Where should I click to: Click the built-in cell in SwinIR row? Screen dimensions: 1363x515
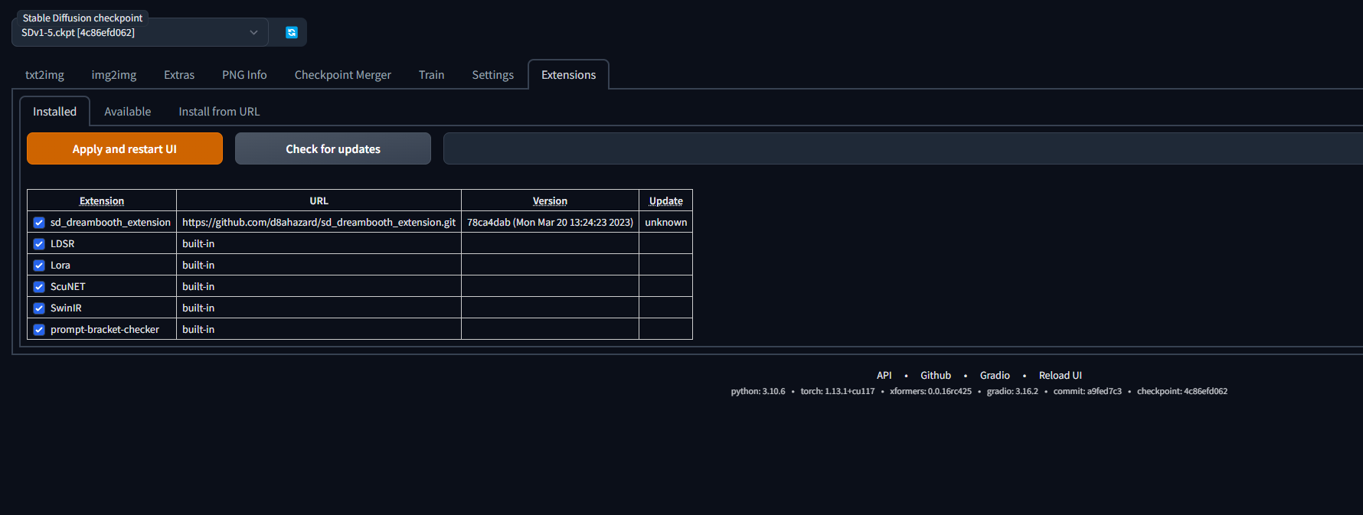coord(319,308)
